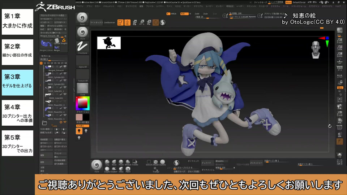Click the インポート button
Image resolution: width=347 pixels, height=195 pixels.
coord(46,22)
